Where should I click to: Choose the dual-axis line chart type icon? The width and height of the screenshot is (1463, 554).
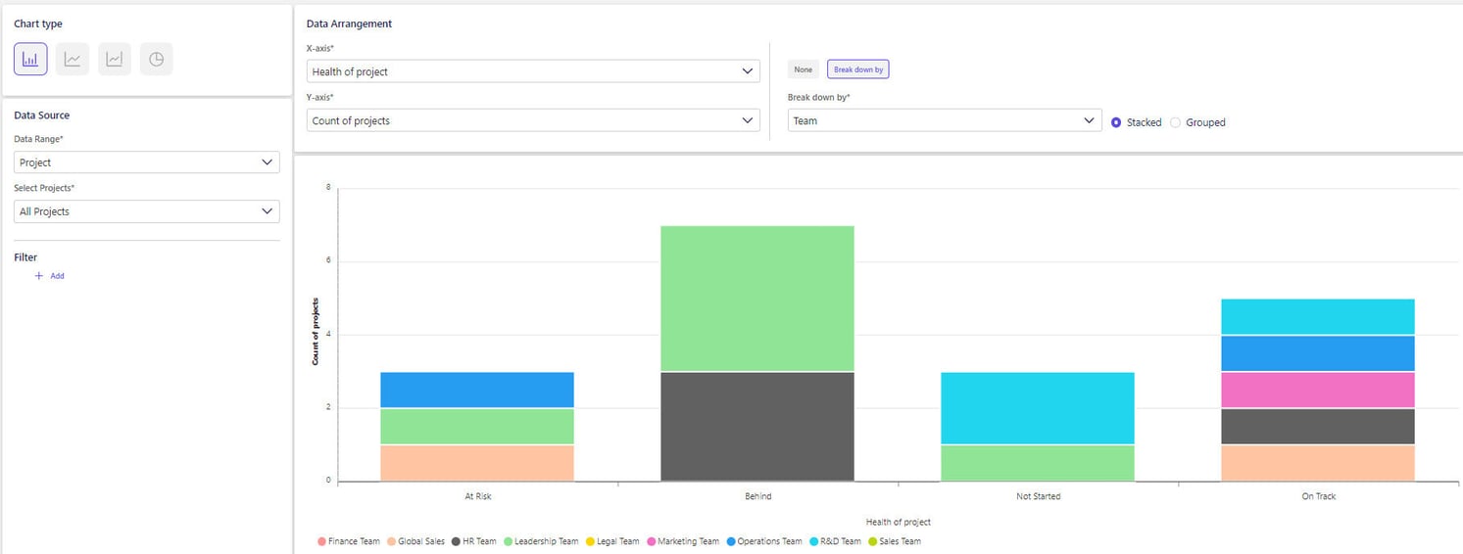[115, 59]
